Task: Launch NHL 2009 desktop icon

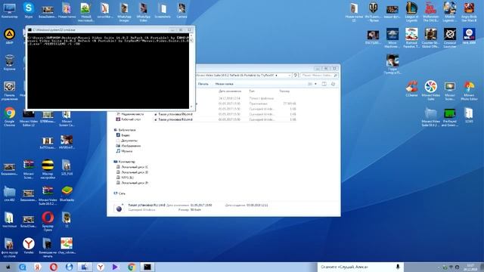Action: 469,36
